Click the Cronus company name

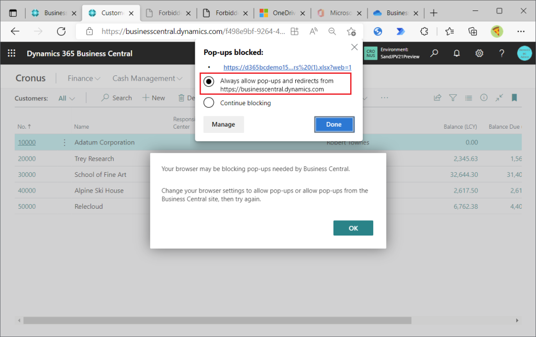tap(30, 78)
